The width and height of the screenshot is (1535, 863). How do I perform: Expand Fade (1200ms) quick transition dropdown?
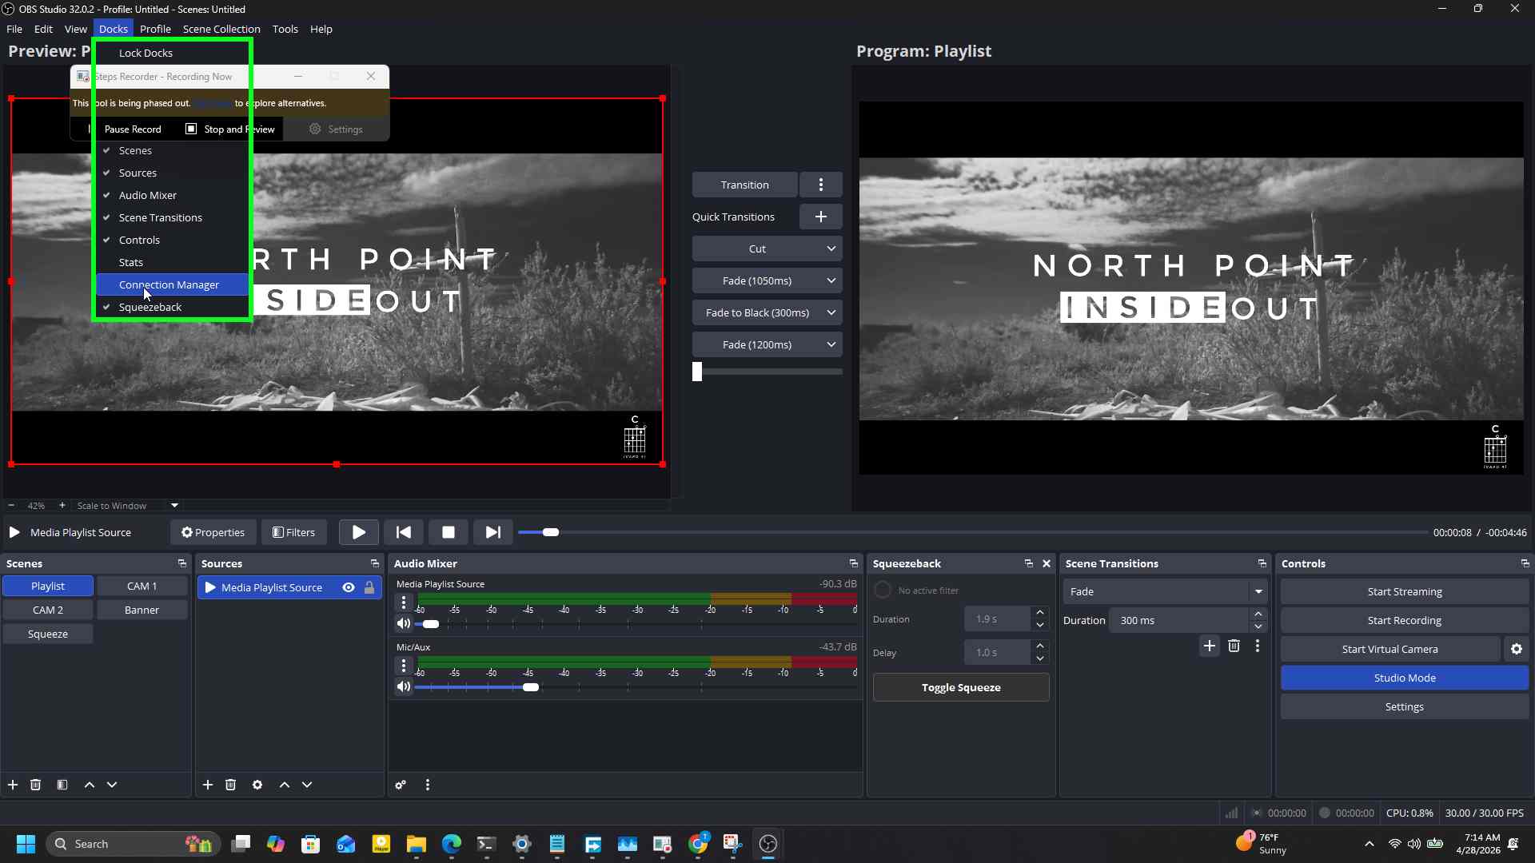(x=831, y=344)
